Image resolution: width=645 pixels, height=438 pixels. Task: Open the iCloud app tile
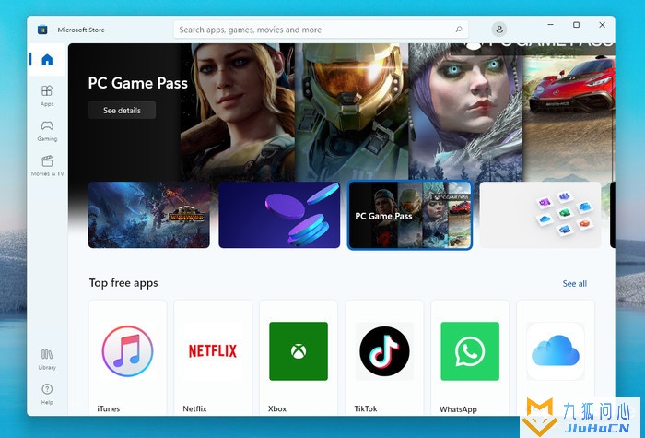[x=556, y=358]
